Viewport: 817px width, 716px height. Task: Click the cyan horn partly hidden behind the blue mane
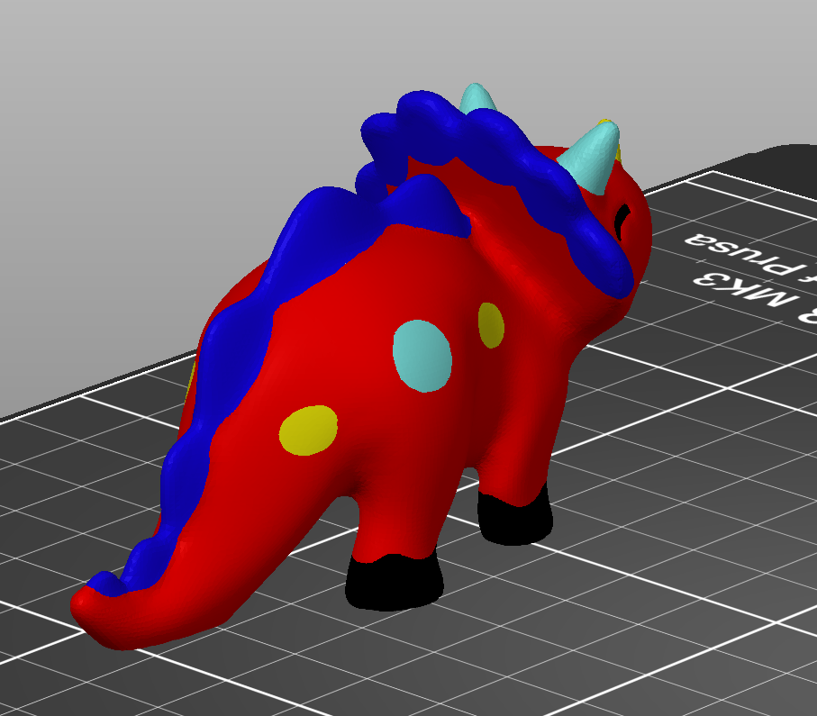[x=477, y=97]
